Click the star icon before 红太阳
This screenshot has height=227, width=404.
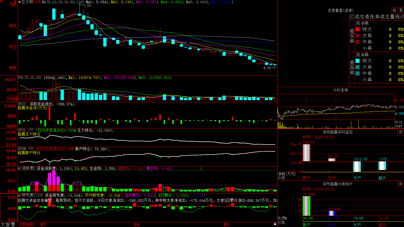click(x=20, y=2)
